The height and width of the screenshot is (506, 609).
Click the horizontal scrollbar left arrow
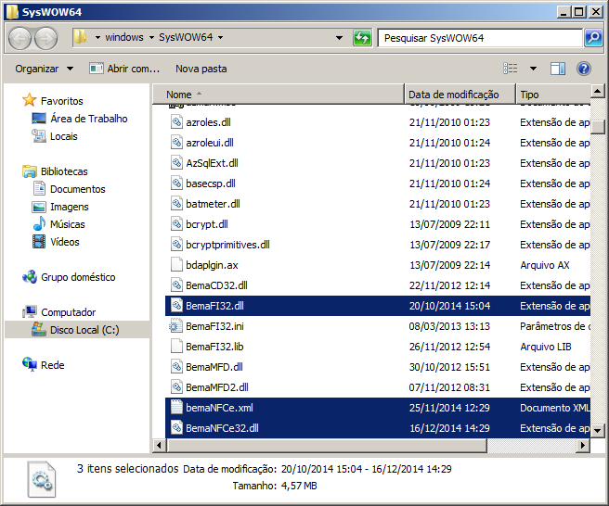pos(159,446)
